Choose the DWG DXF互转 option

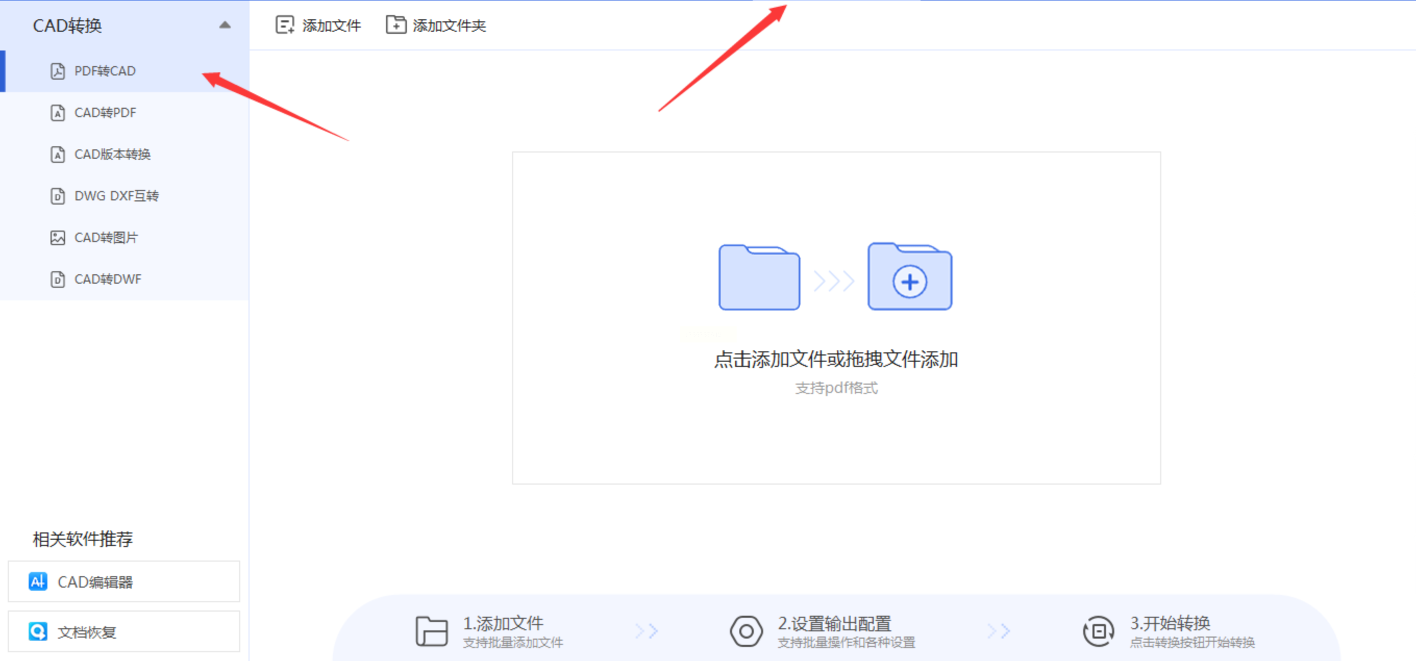tap(125, 196)
